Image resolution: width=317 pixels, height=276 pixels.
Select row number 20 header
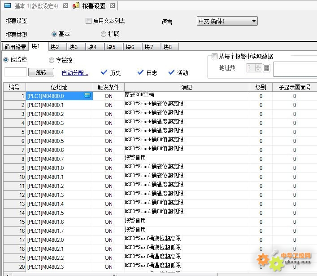click(14, 267)
